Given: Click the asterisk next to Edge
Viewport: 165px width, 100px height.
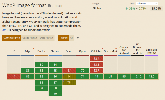Looking at the screenshot, I should [x=34, y=49].
